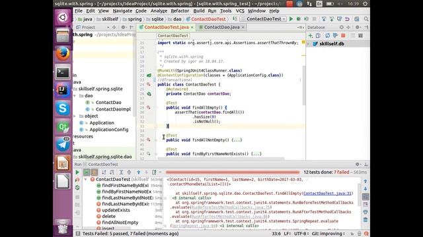
Task: Select the failed updateExists test
Action: coord(116,210)
